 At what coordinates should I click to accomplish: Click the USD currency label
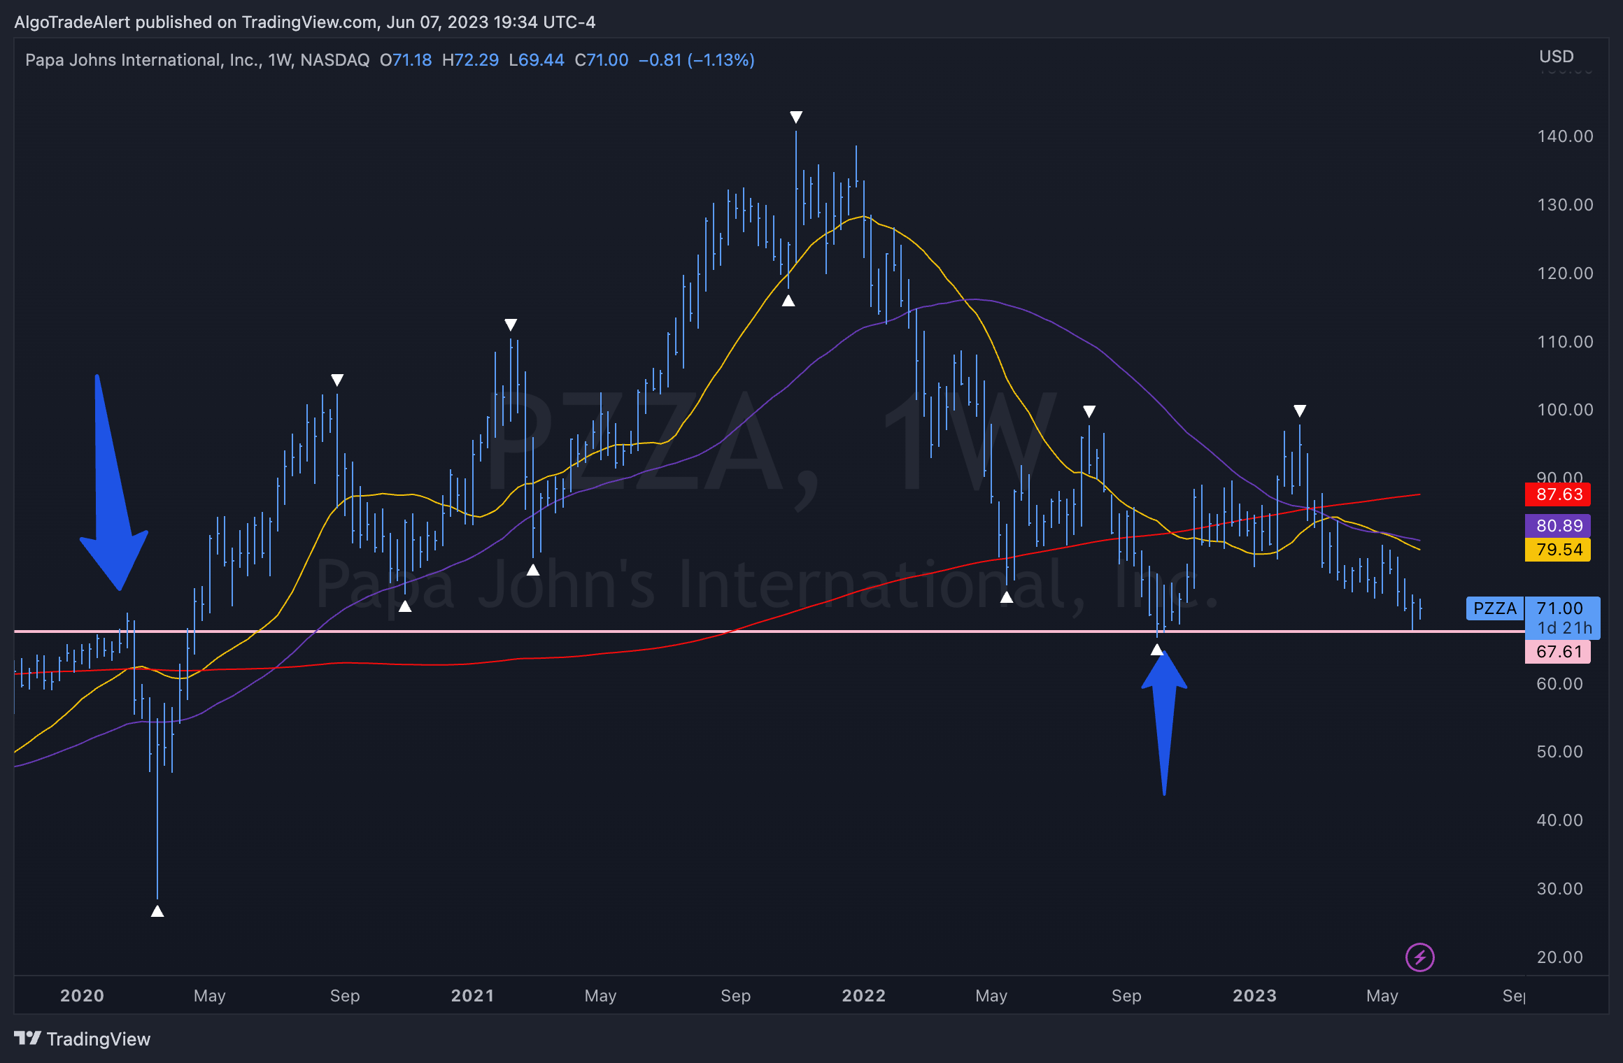click(1556, 57)
